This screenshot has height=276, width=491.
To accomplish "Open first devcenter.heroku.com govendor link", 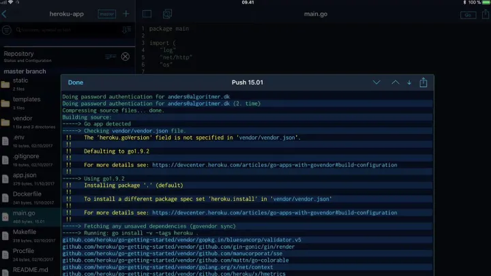I will (275, 165).
